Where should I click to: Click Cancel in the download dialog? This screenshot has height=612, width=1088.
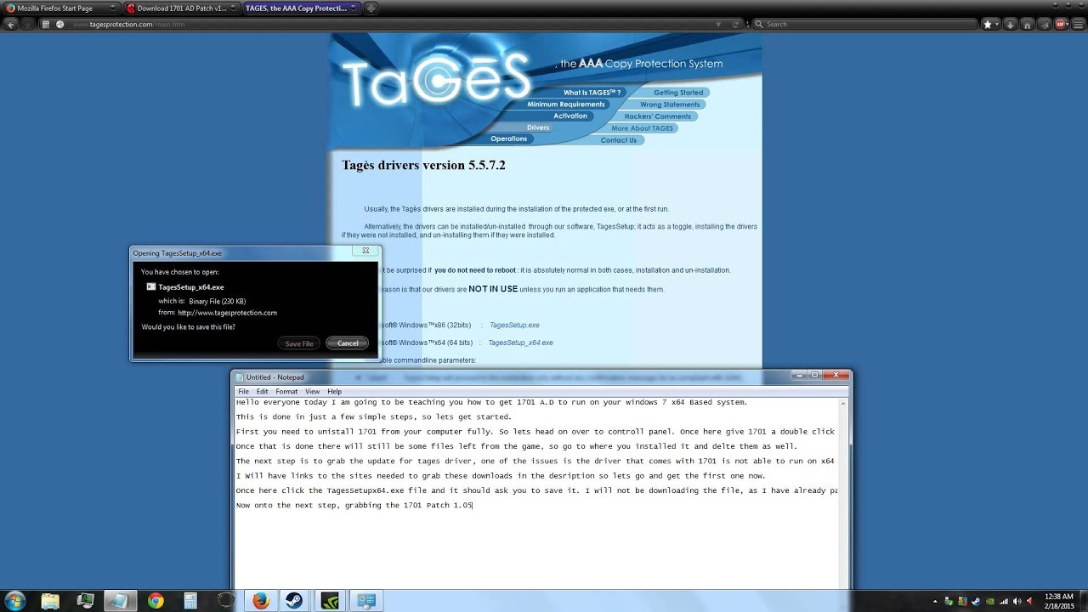pos(348,343)
